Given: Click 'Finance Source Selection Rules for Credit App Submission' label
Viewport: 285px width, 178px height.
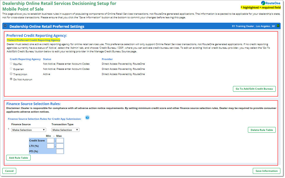Looking at the screenshot, I should coord(45,119).
